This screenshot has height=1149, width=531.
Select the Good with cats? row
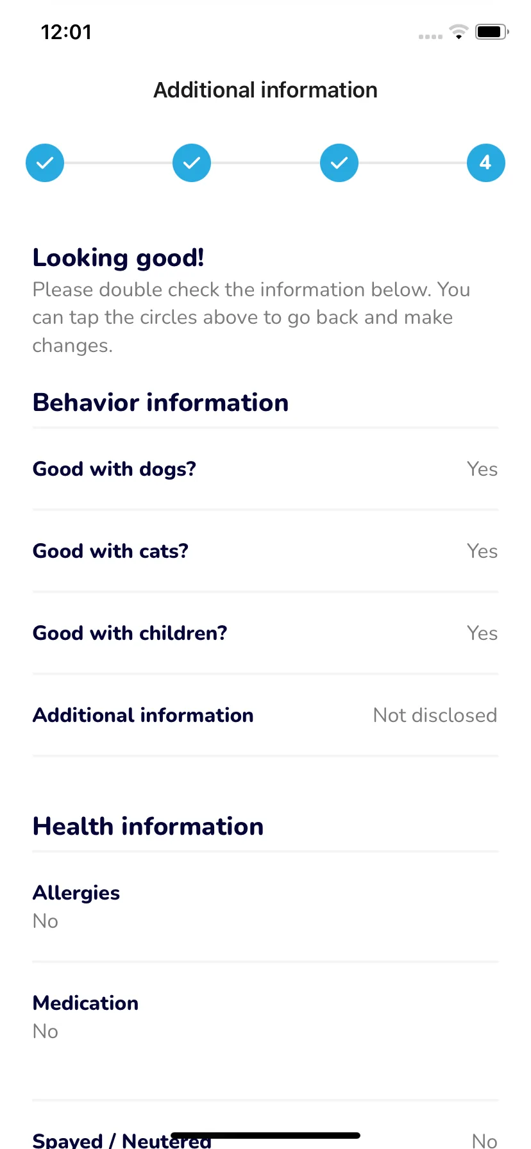click(x=265, y=551)
